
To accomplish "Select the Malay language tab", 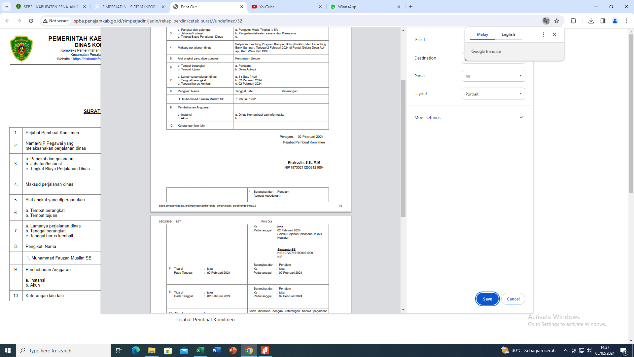I will 482,34.
